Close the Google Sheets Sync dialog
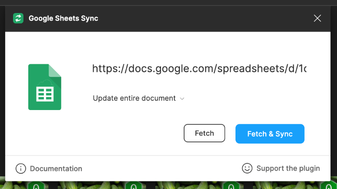The height and width of the screenshot is (189, 337). click(x=318, y=18)
